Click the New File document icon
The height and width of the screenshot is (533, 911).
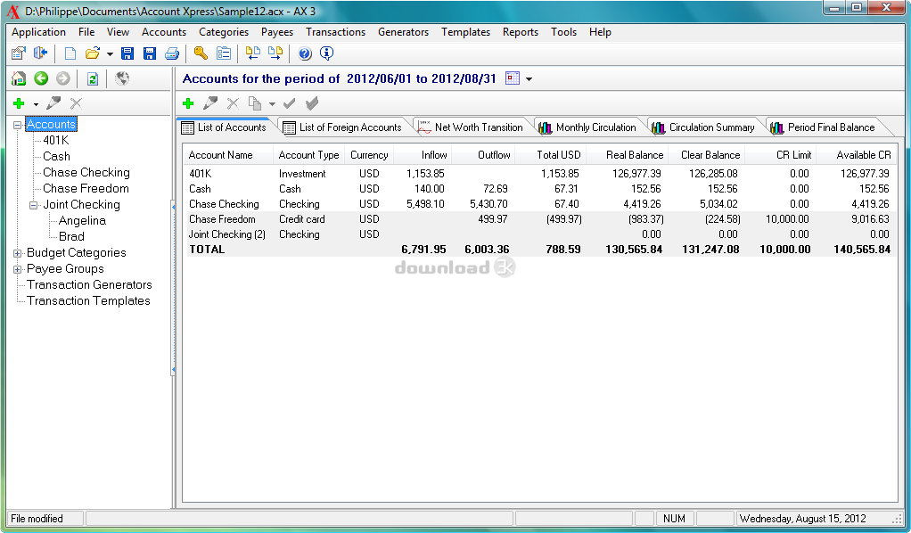(70, 53)
